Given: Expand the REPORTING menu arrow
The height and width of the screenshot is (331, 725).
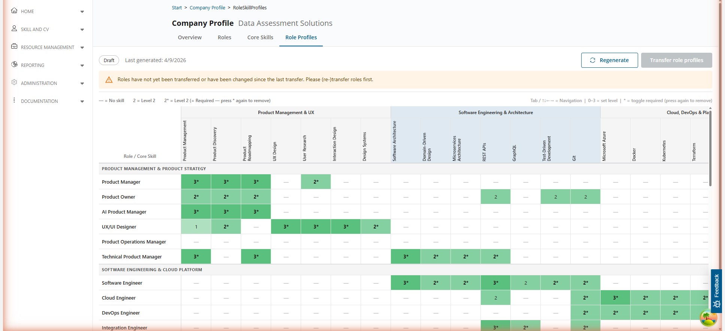Looking at the screenshot, I should point(82,65).
